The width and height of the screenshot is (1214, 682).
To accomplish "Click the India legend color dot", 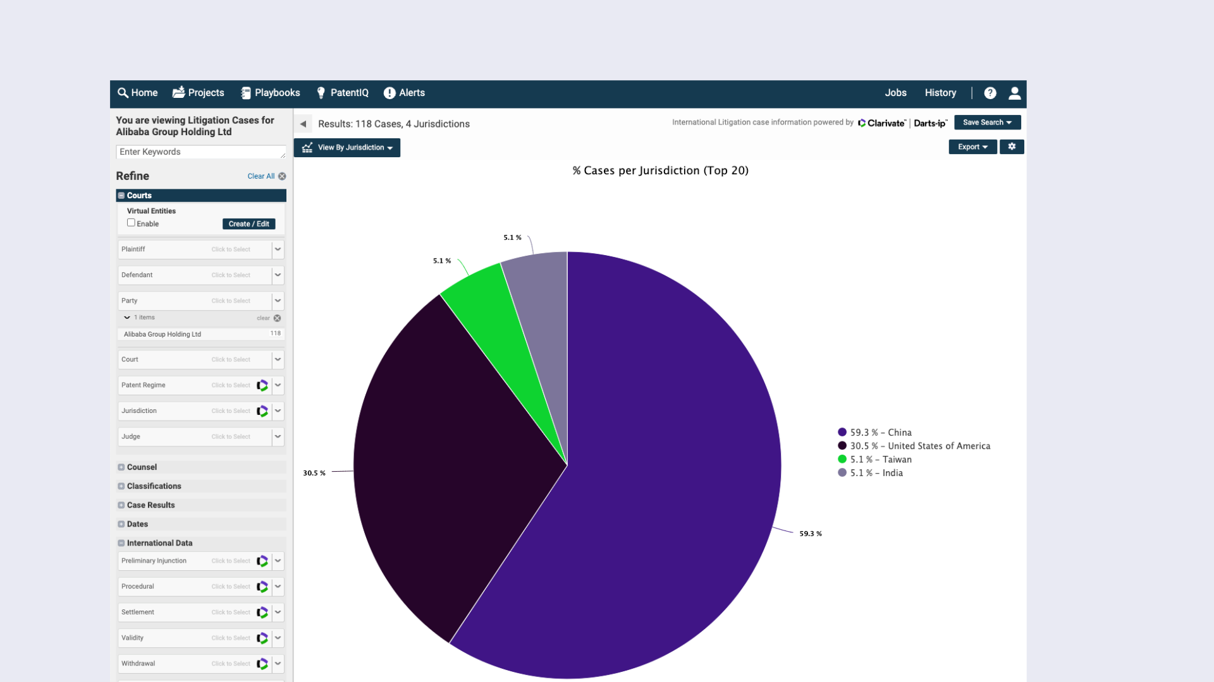I will [x=842, y=472].
